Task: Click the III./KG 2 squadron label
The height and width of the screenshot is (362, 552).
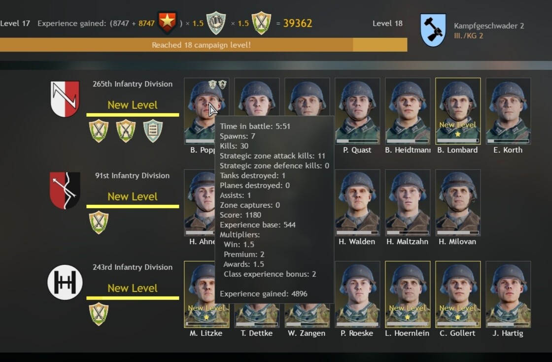Action: point(469,36)
